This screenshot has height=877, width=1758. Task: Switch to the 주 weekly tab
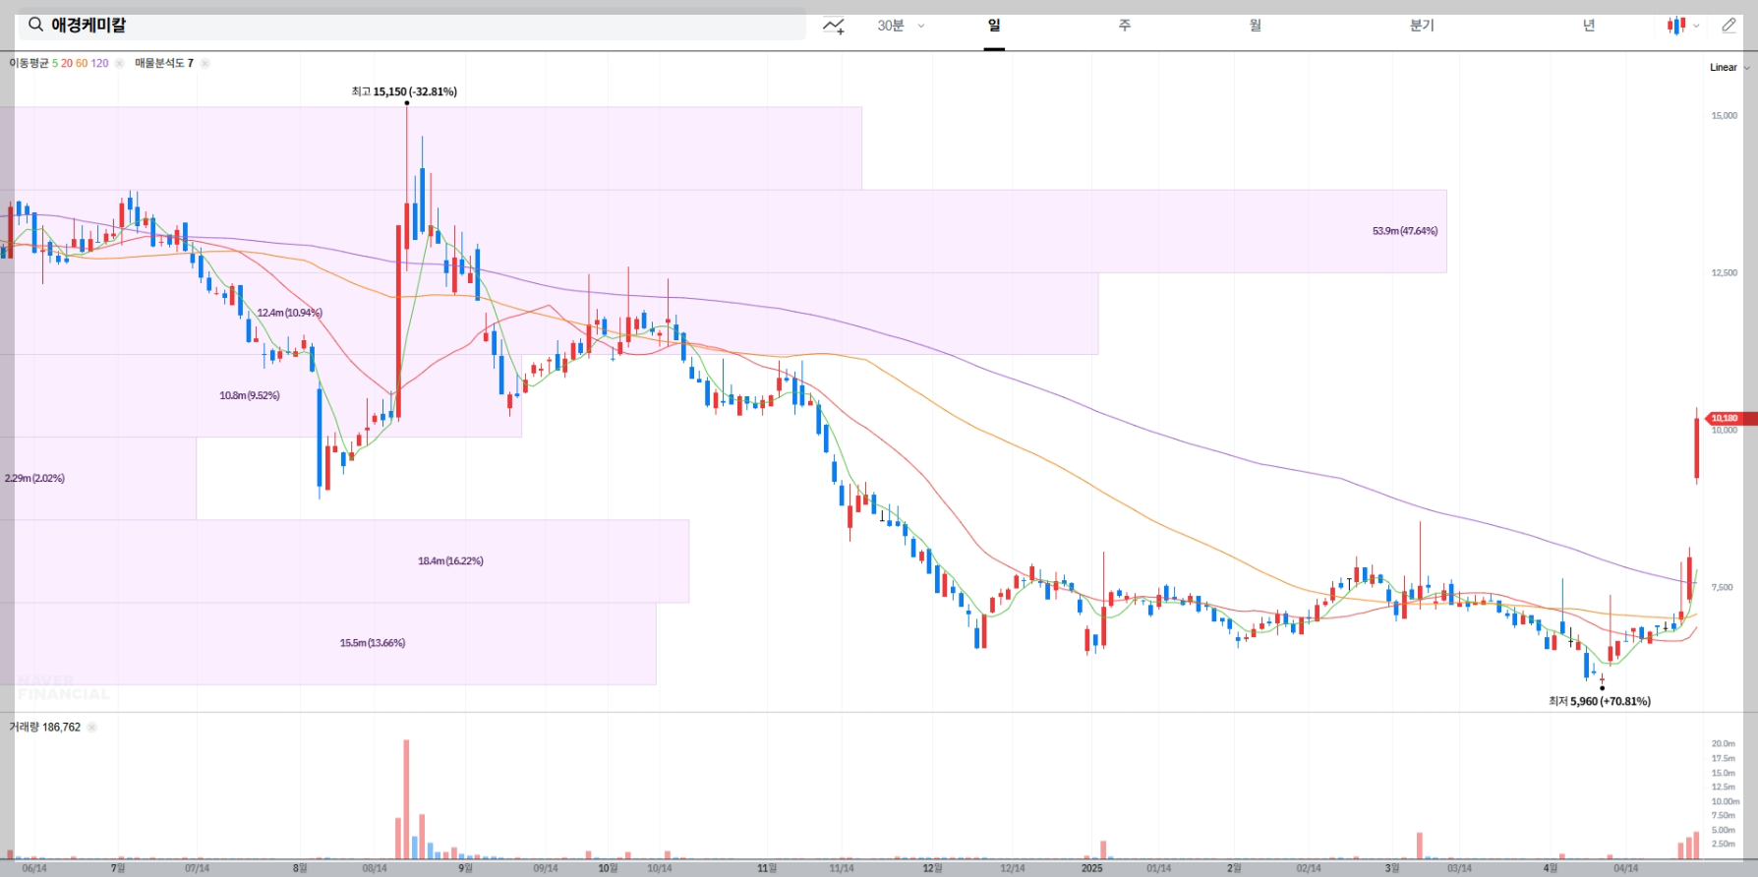(x=1125, y=26)
